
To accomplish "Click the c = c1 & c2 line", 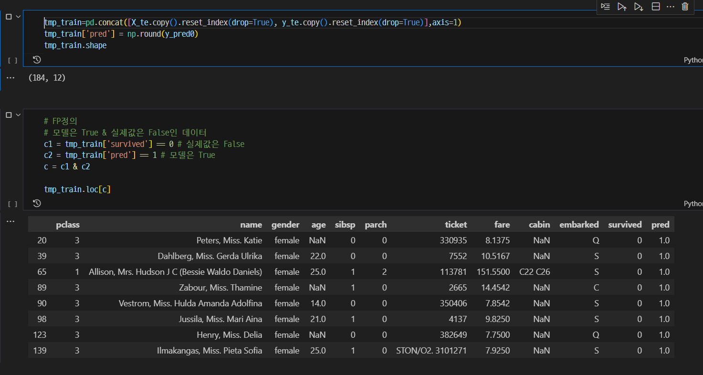I will 67,167.
